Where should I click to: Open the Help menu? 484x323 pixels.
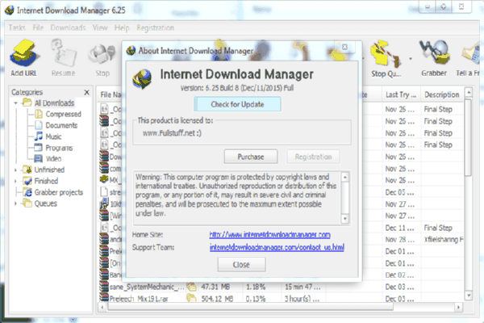[122, 27]
